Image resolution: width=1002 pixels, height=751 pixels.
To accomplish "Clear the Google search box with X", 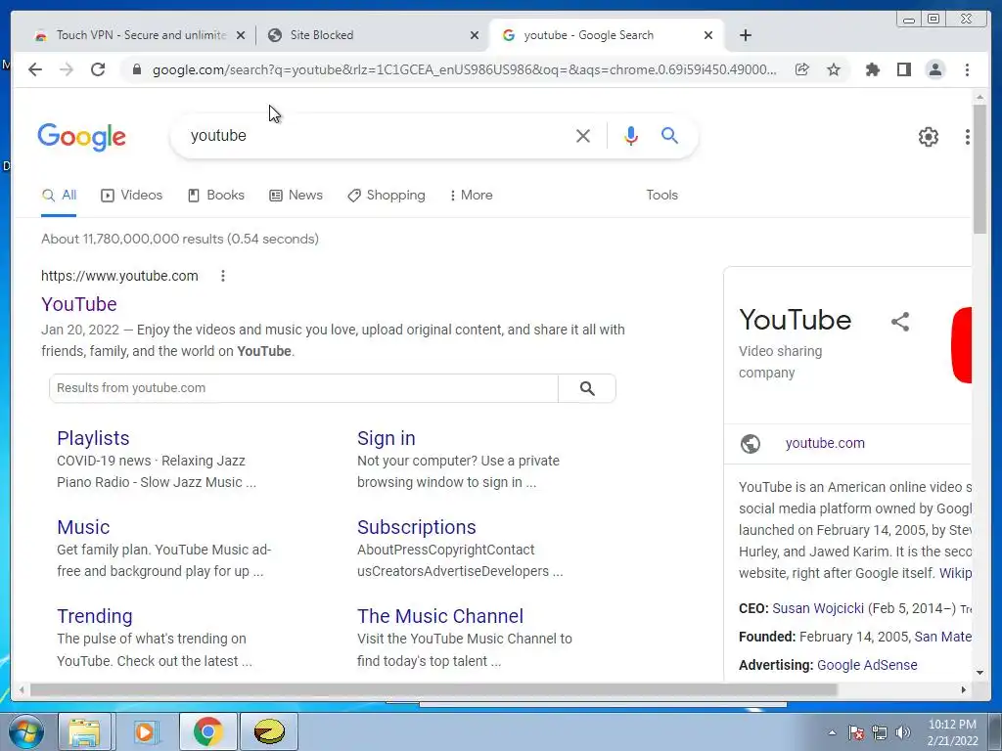I will click(x=583, y=135).
